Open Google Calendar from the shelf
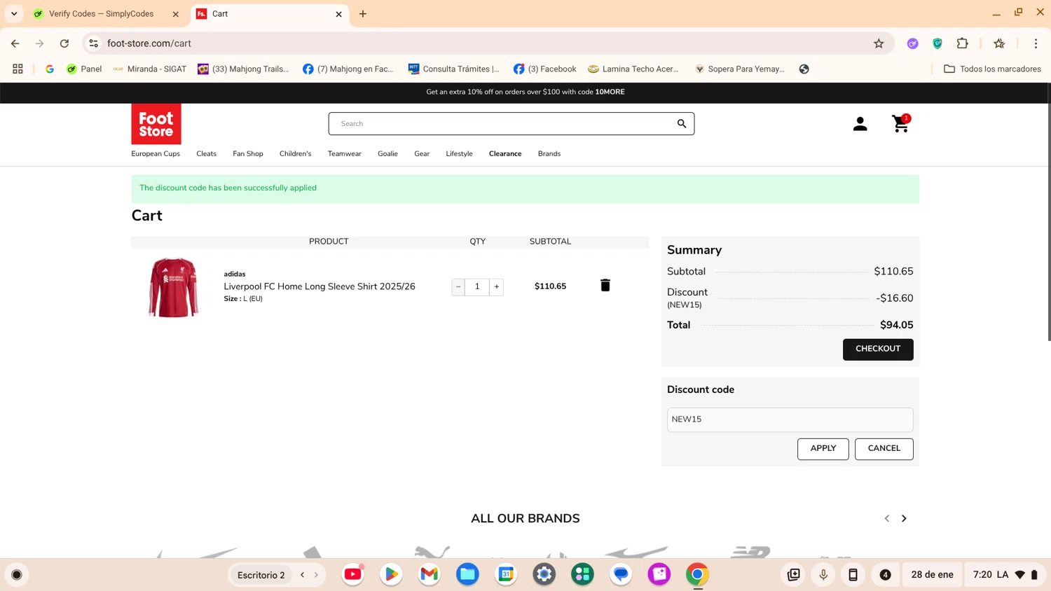This screenshot has height=591, width=1051. tap(506, 574)
